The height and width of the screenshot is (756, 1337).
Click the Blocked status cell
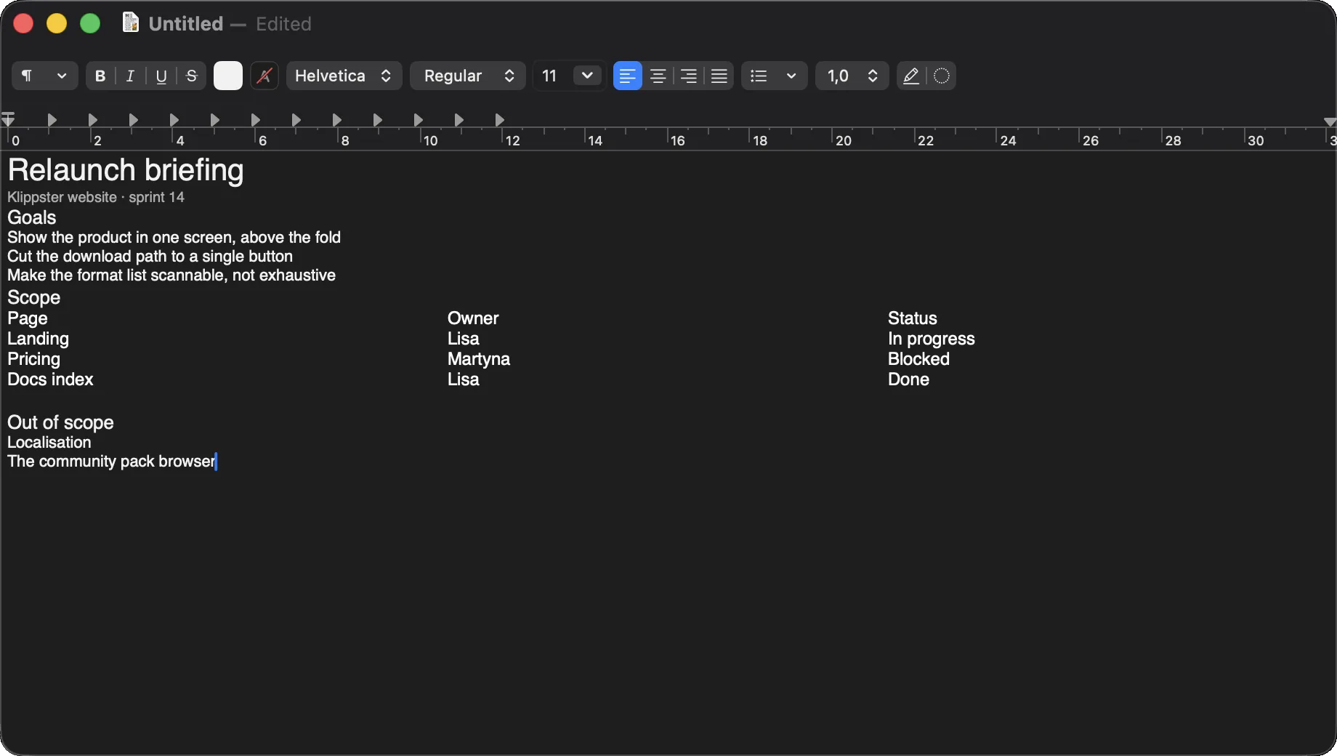click(919, 359)
